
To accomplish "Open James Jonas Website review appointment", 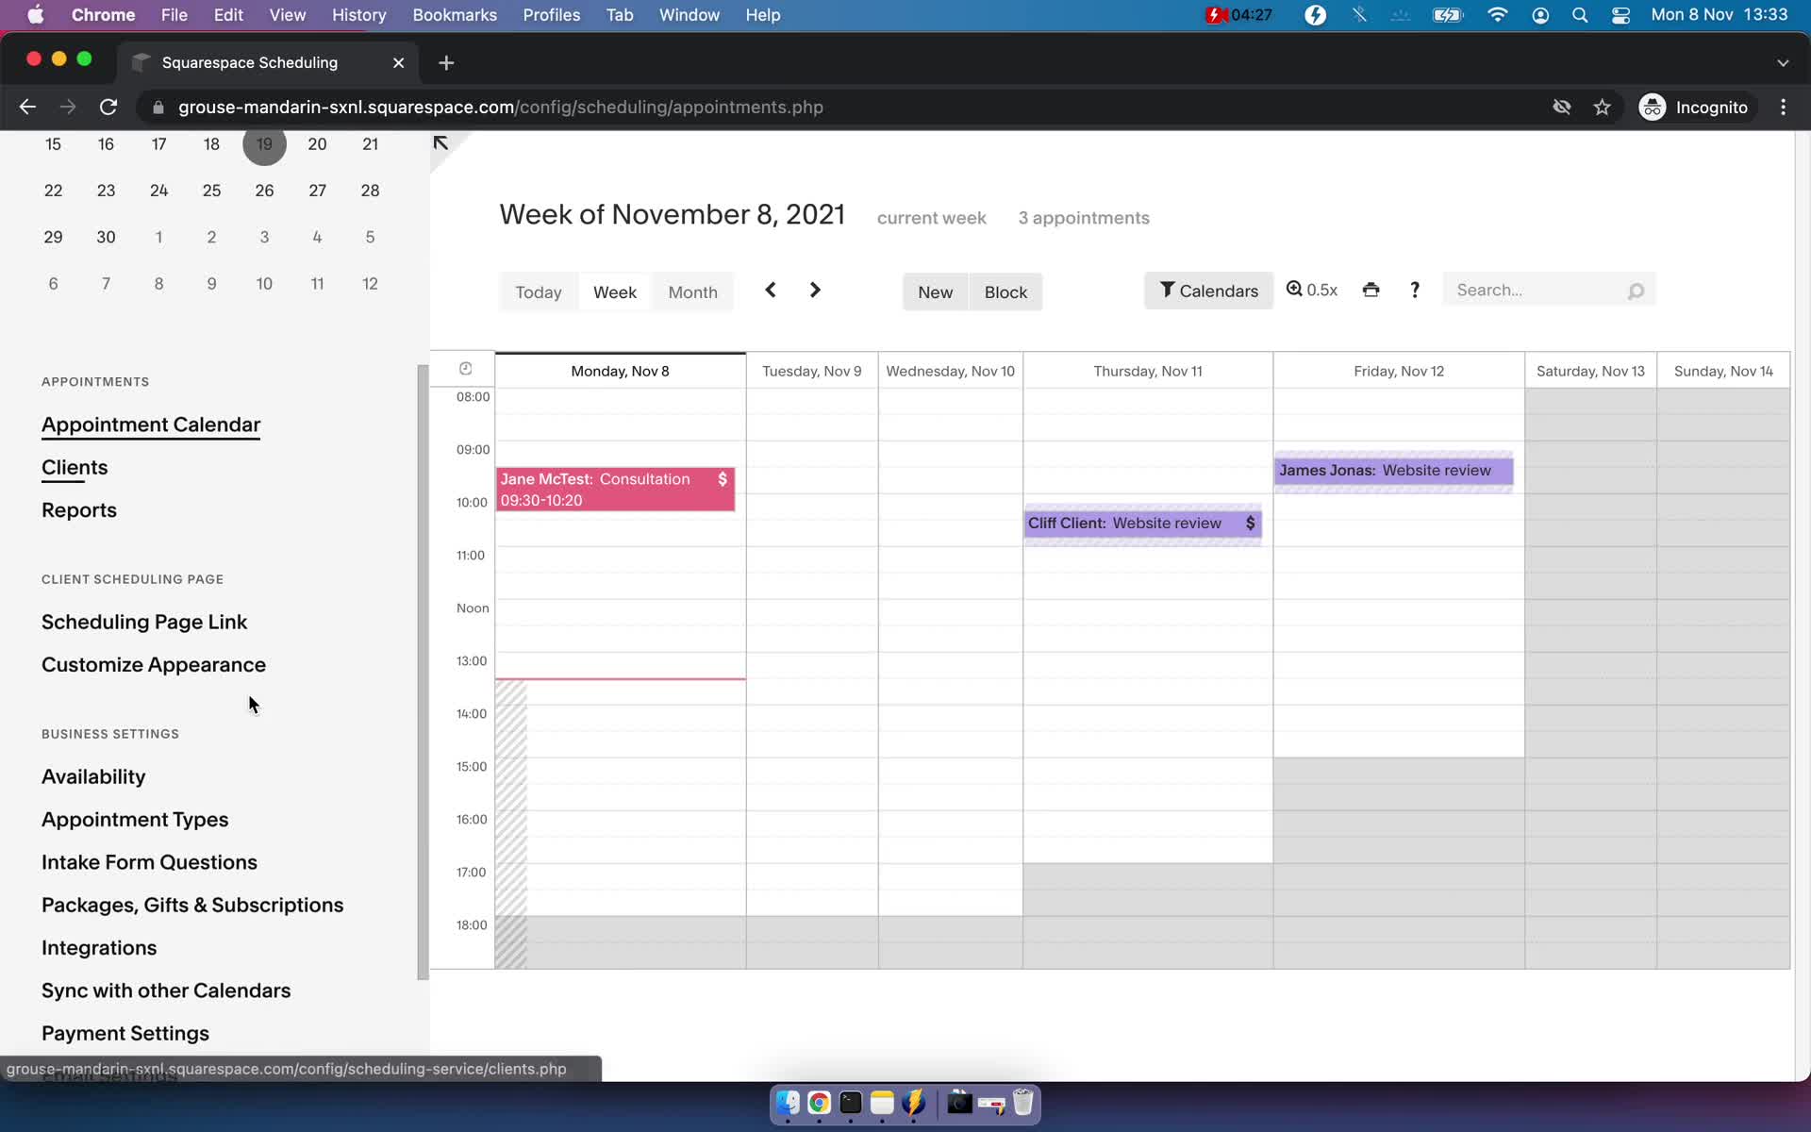I will tap(1393, 471).
